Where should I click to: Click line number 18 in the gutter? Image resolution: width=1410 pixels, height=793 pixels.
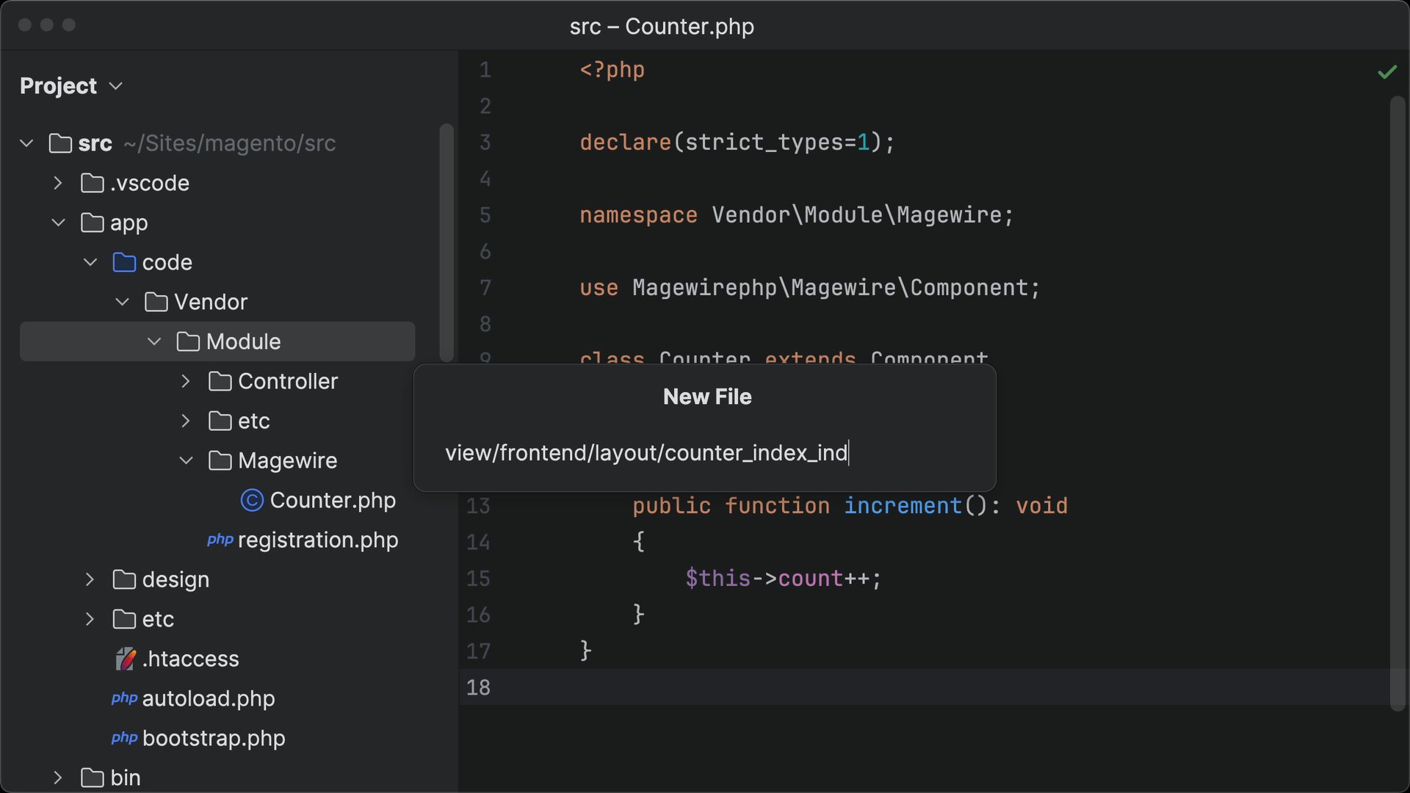pyautogui.click(x=478, y=687)
